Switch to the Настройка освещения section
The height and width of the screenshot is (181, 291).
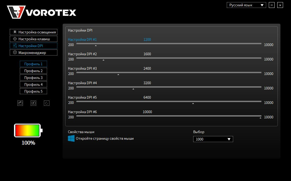click(33, 32)
